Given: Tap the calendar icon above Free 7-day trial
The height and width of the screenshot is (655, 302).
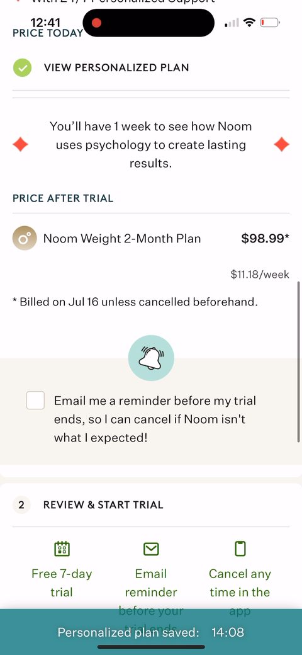Looking at the screenshot, I should [x=62, y=549].
